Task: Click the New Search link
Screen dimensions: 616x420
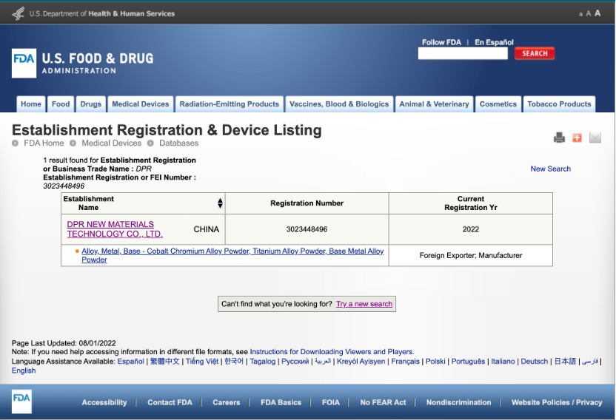Action: (x=550, y=169)
